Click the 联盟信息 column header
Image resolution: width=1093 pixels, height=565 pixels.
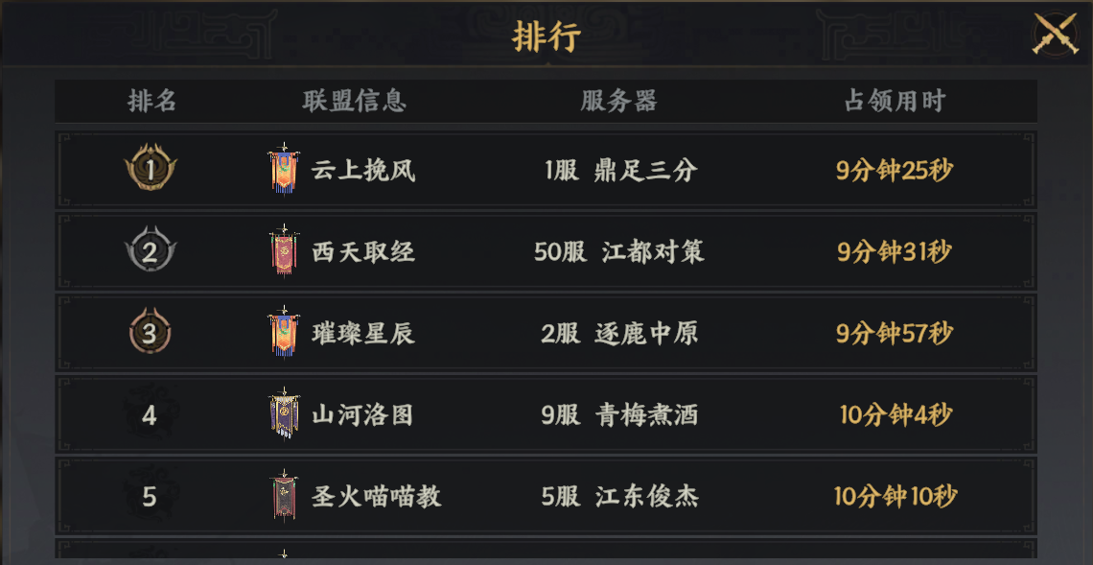(x=355, y=102)
